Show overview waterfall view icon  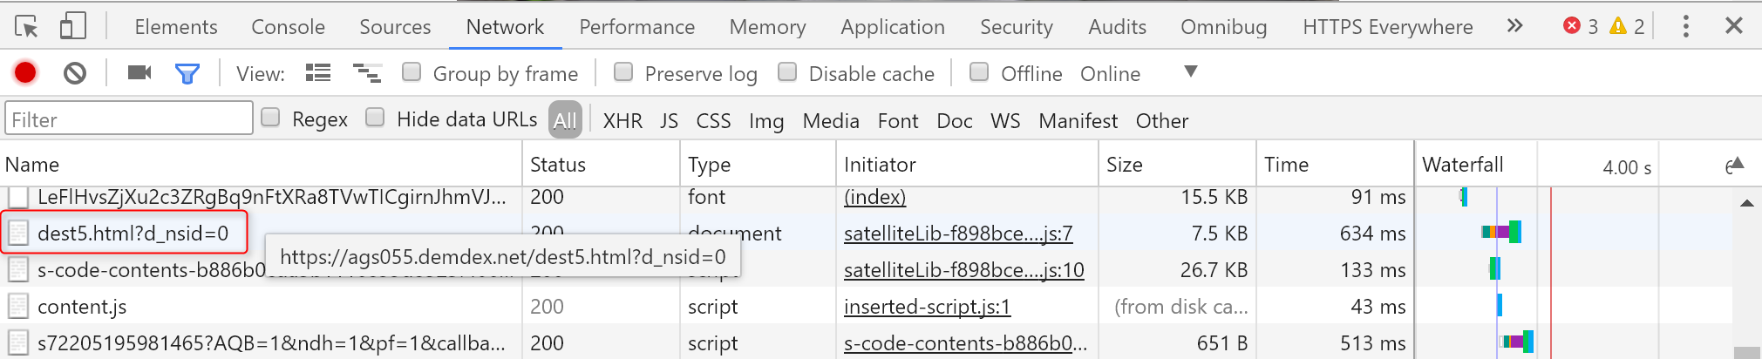click(367, 73)
